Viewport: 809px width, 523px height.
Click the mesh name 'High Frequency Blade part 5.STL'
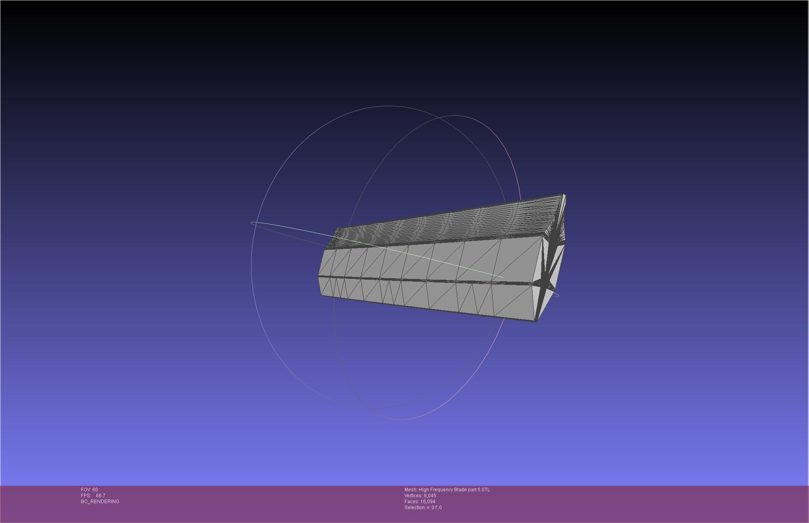coord(454,490)
